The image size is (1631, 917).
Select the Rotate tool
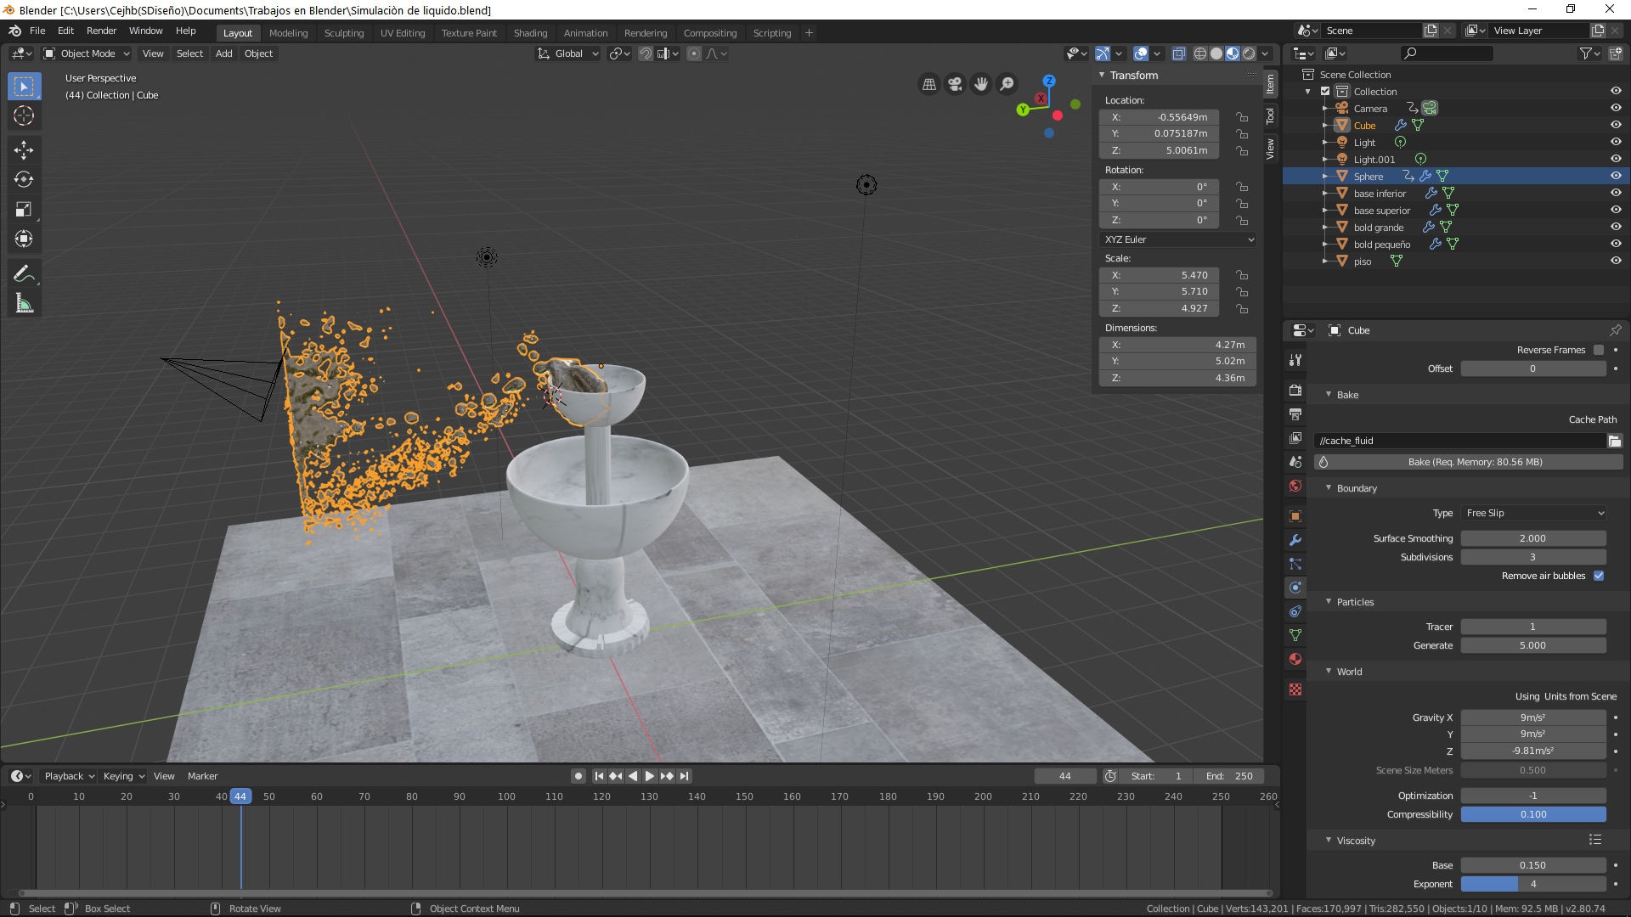(24, 180)
